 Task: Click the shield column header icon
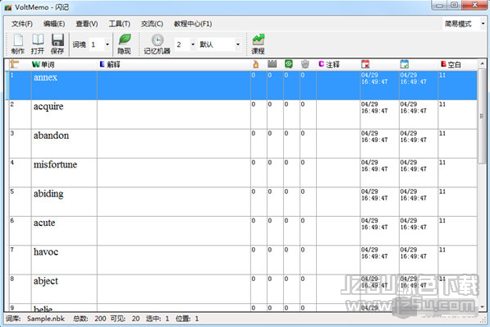(305, 64)
